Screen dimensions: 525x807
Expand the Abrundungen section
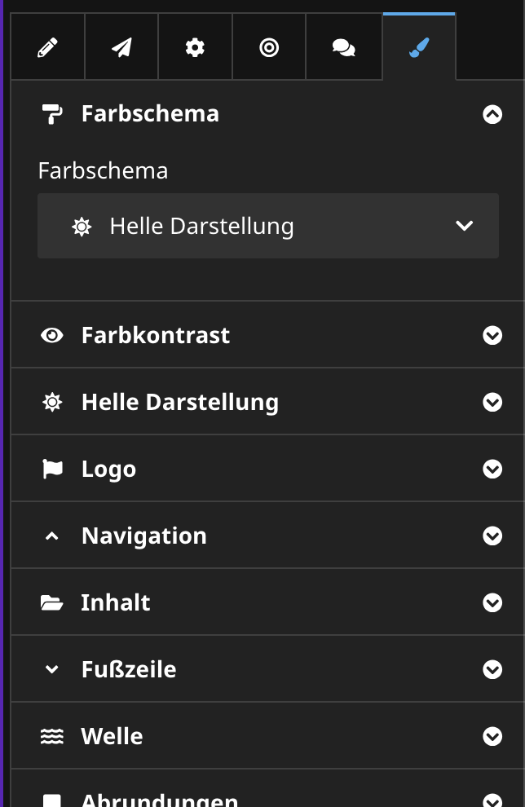(x=492, y=800)
